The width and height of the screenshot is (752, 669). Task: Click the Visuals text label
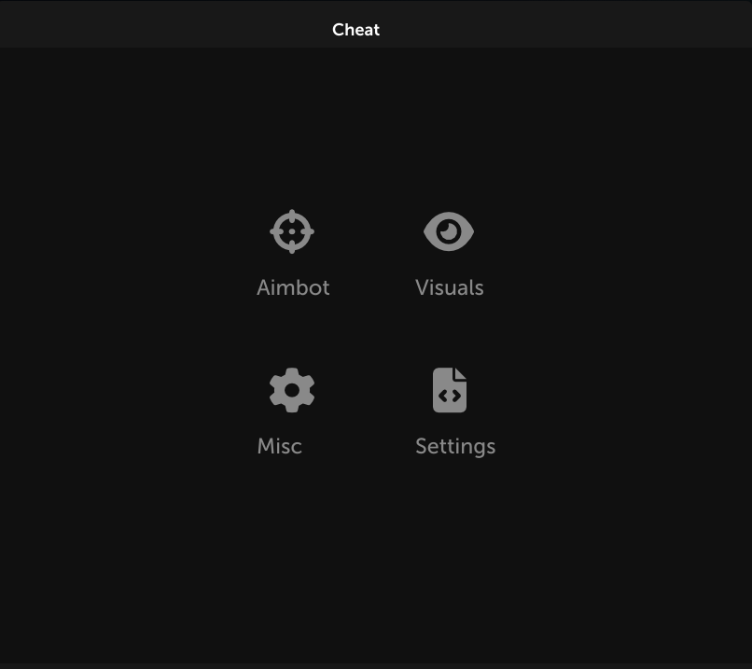pos(450,287)
